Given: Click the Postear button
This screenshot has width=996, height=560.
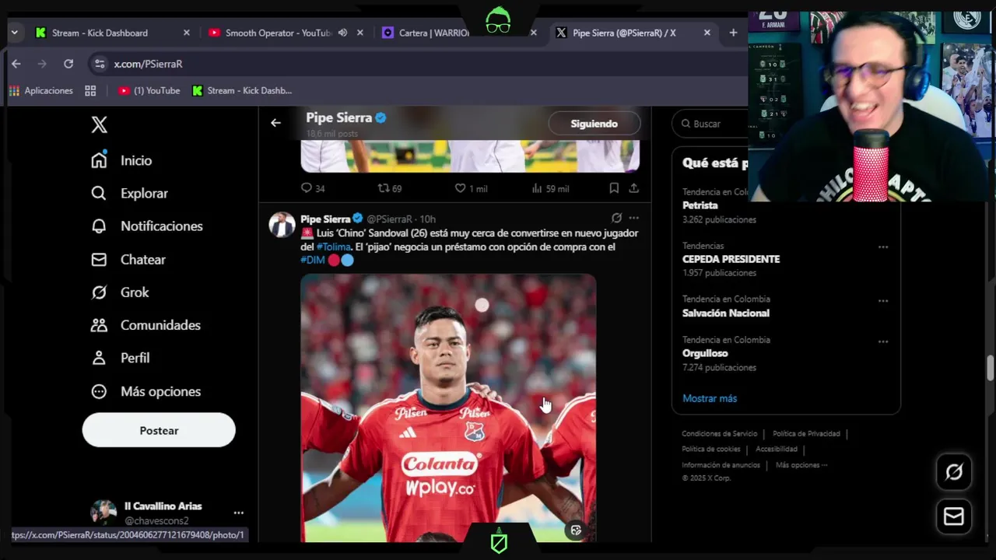Looking at the screenshot, I should pyautogui.click(x=159, y=430).
